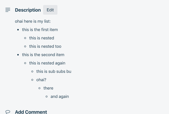Click the text 'ohai here is my list:'
169x114 pixels.
[33, 21]
